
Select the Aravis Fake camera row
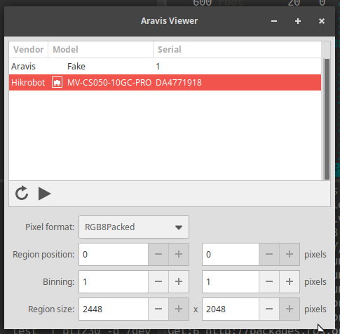165,67
